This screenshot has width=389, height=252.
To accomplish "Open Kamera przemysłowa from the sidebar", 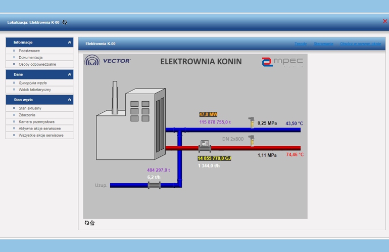I will (x=36, y=121).
